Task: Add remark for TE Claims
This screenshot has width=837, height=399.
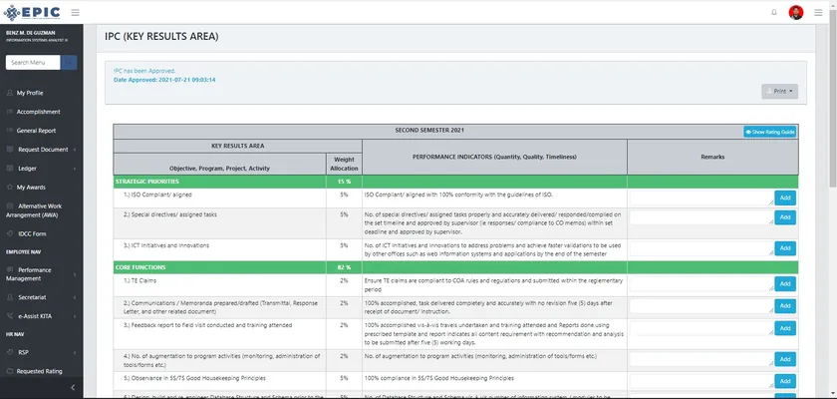Action: pos(785,283)
